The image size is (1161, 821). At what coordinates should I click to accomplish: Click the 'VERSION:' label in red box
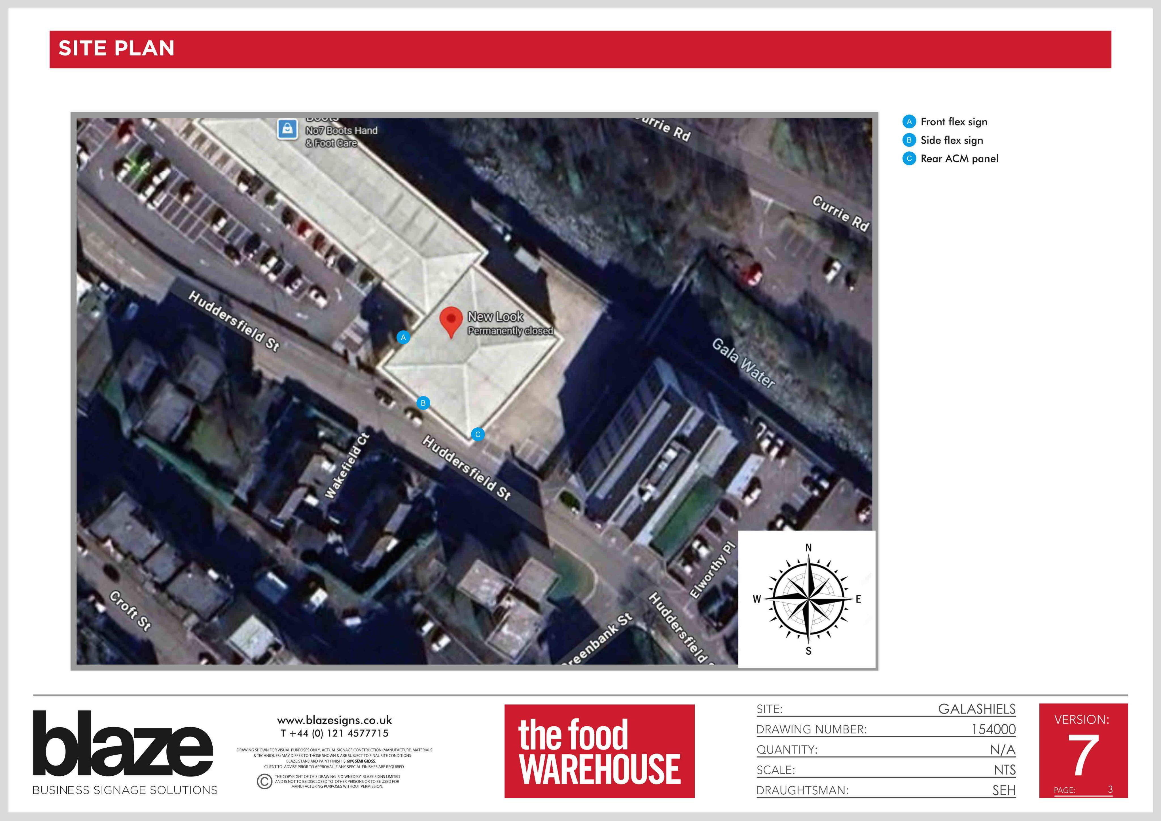tap(1082, 720)
